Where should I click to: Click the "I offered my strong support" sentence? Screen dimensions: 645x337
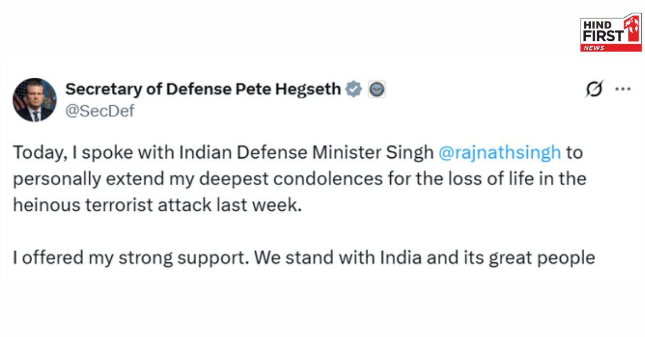coord(131,258)
